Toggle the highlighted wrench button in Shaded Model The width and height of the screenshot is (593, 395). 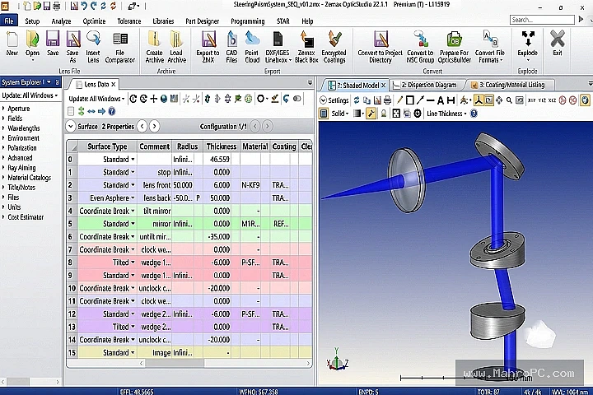(x=371, y=114)
